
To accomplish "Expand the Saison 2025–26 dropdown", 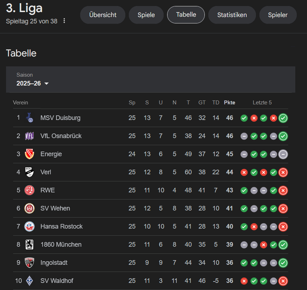I will click(x=33, y=83).
